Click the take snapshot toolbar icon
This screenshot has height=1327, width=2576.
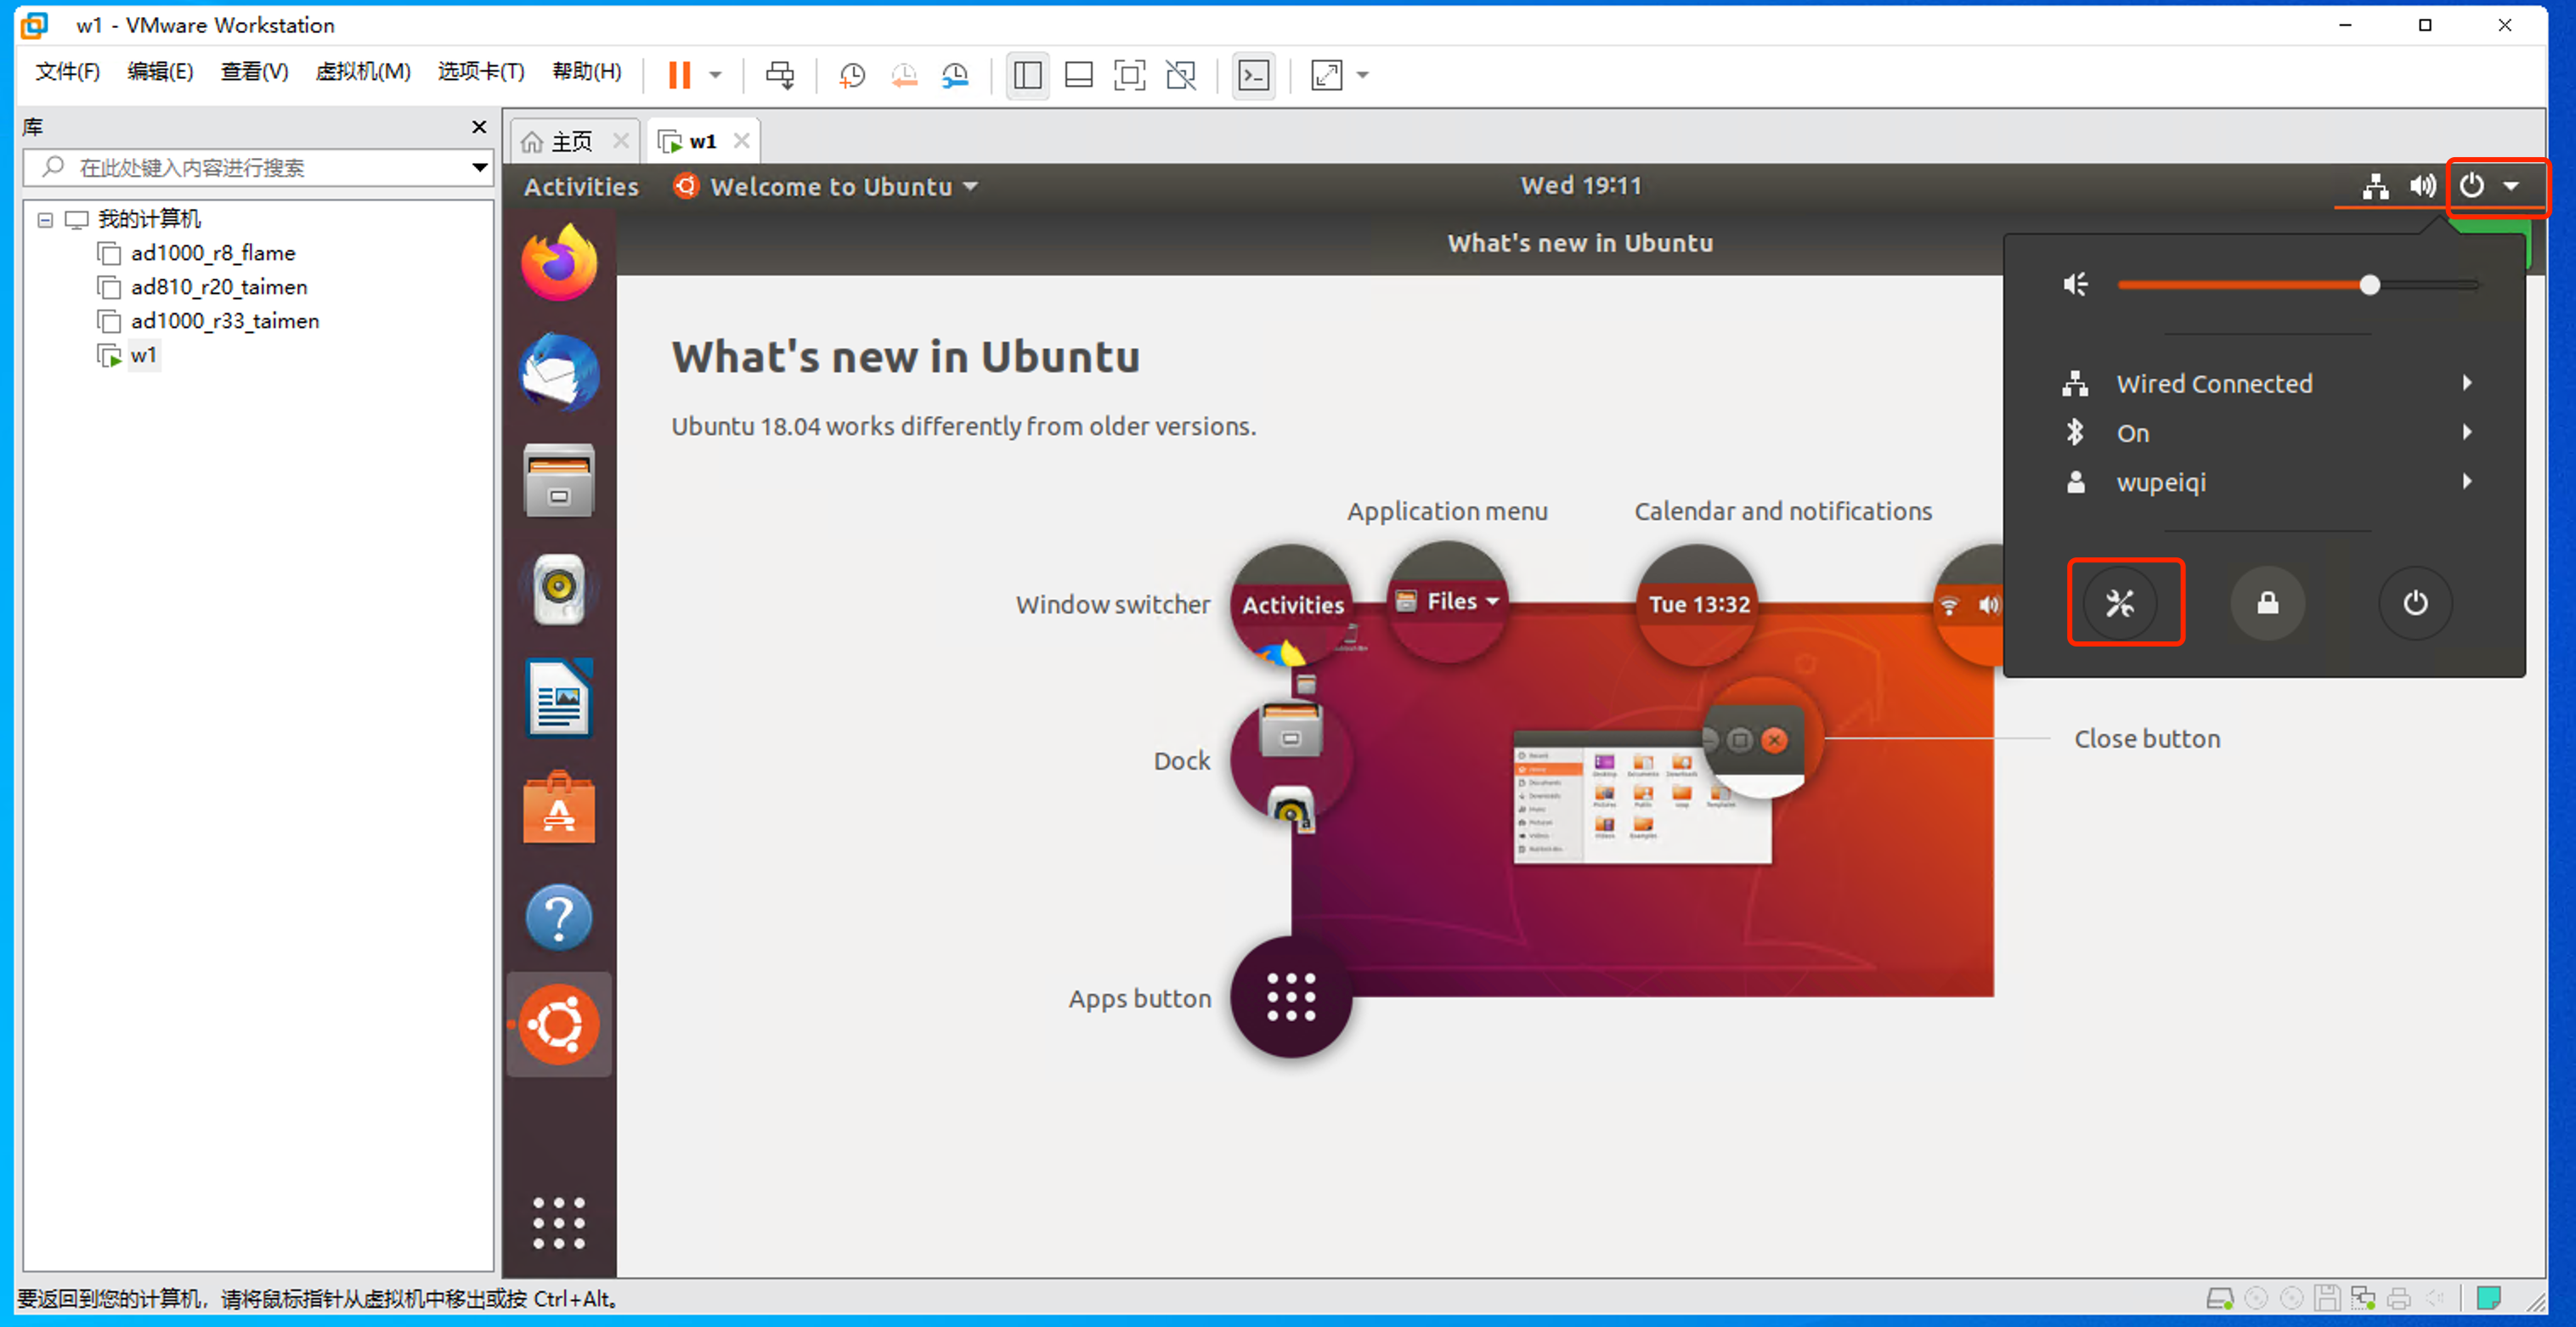pos(852,75)
